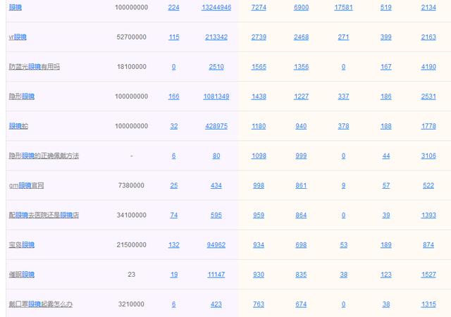Open the 428975 number link

[x=216, y=126]
